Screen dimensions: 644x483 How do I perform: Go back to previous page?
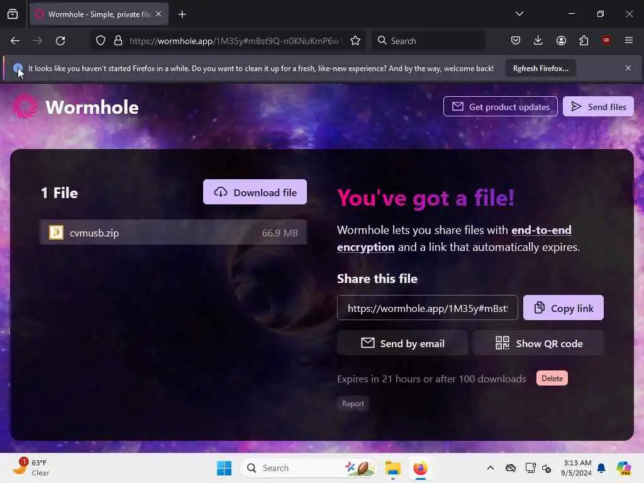(x=15, y=41)
